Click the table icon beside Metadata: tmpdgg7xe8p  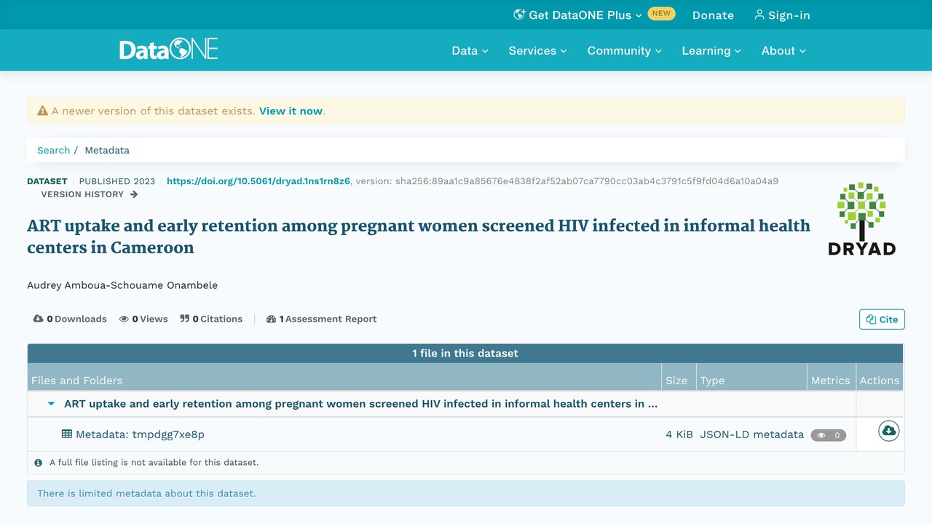click(67, 434)
